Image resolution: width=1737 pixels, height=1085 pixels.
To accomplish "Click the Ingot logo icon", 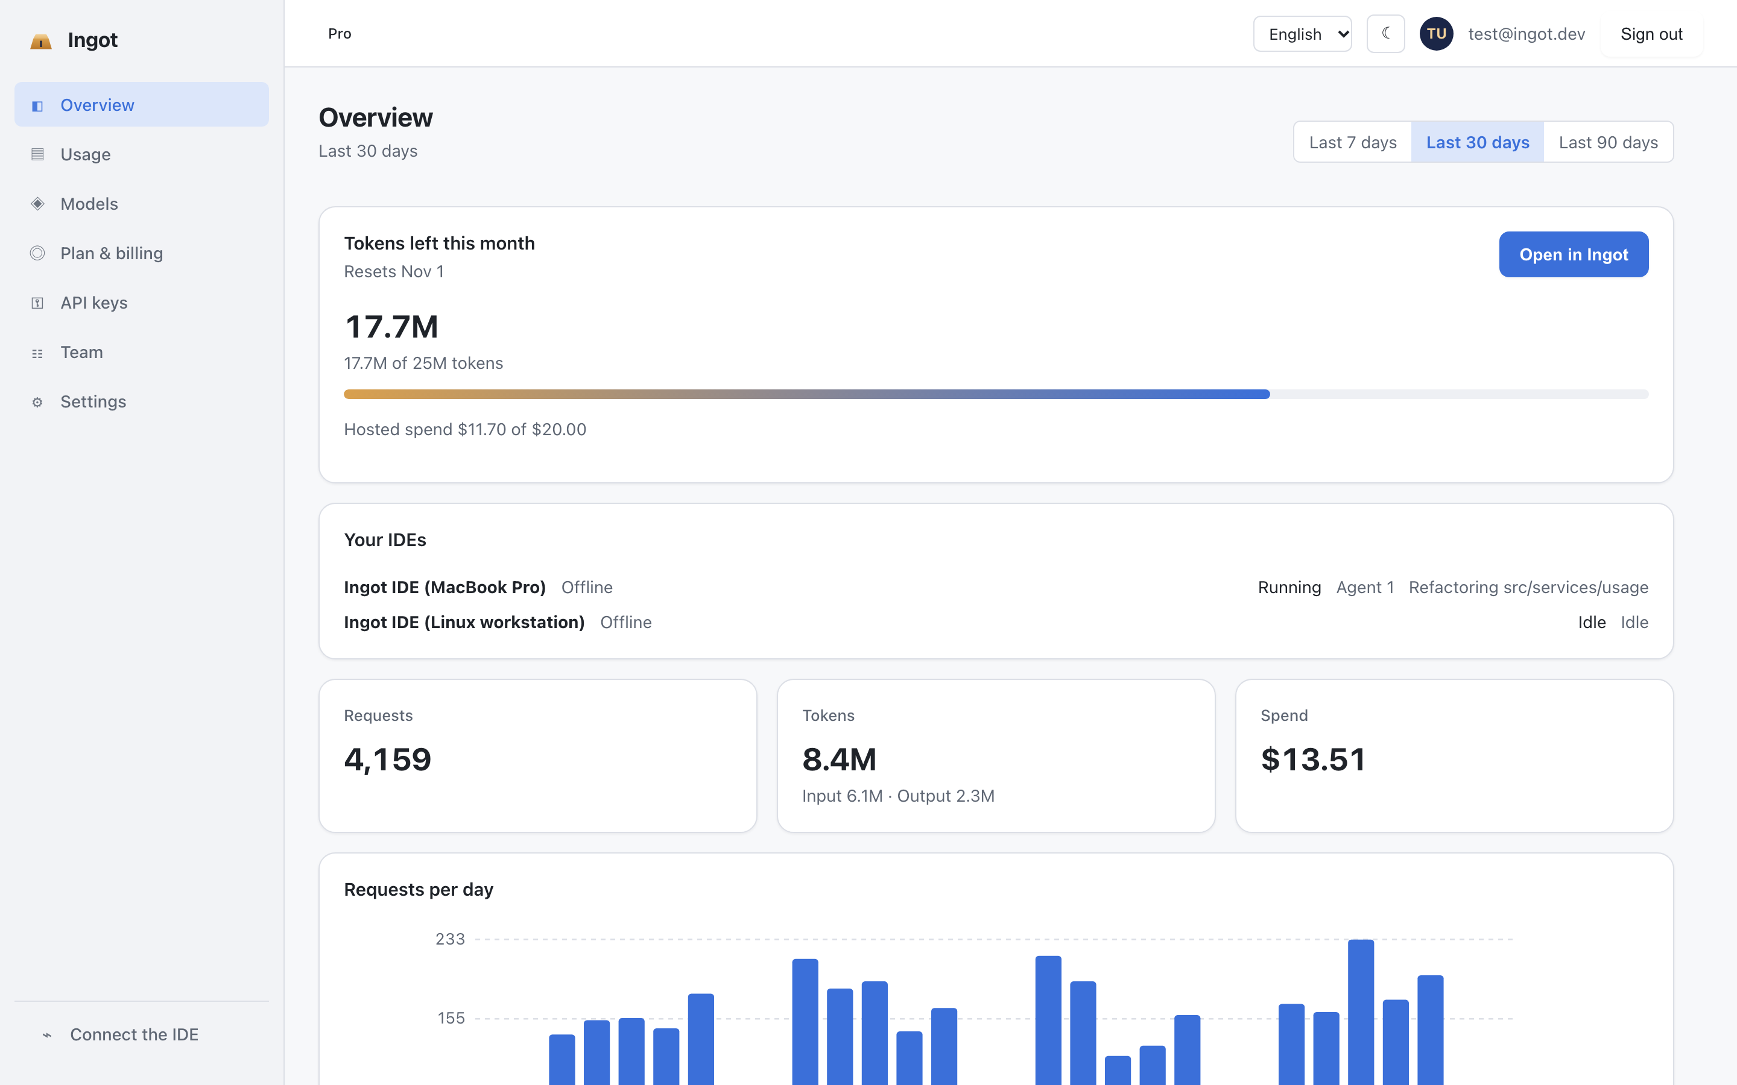I will point(41,42).
